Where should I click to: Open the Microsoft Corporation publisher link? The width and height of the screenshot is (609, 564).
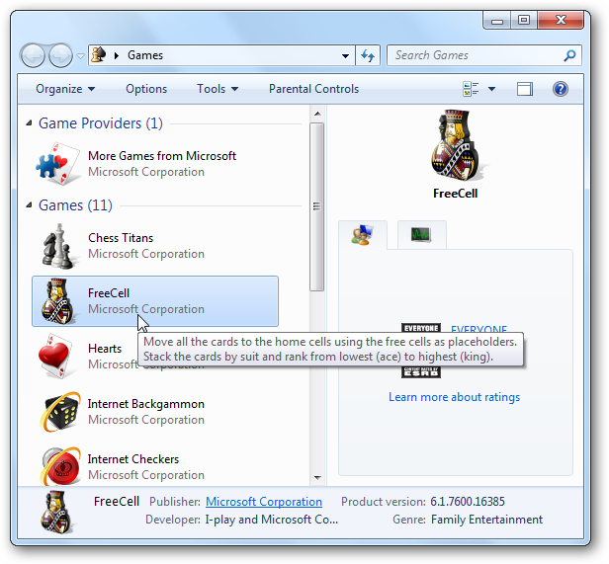click(x=264, y=502)
